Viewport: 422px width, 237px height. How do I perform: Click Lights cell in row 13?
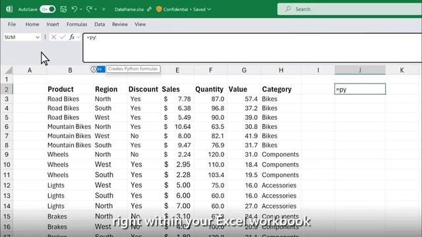click(x=70, y=196)
